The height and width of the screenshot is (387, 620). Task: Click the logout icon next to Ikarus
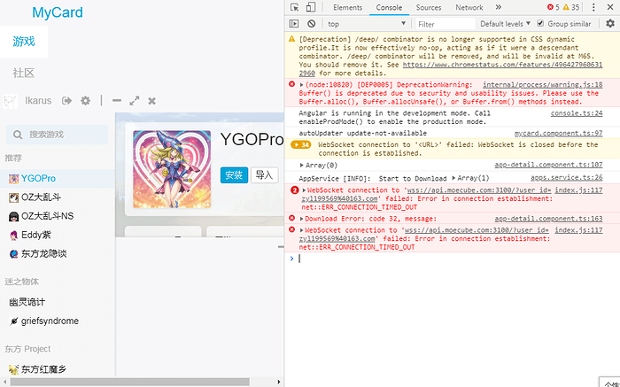(x=66, y=101)
